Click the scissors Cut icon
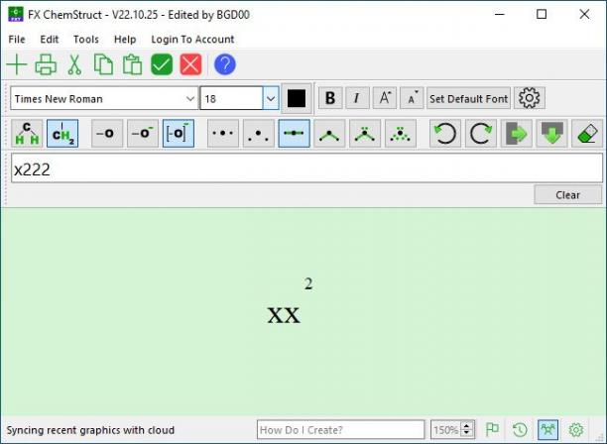 (74, 64)
